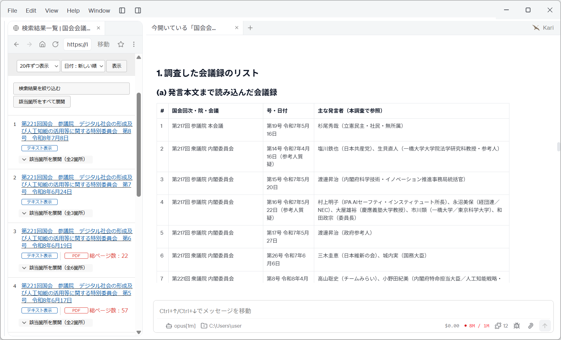This screenshot has height=340, width=561.
Task: Open the 日付：新しい順 sort dropdown
Action: pyautogui.click(x=83, y=66)
